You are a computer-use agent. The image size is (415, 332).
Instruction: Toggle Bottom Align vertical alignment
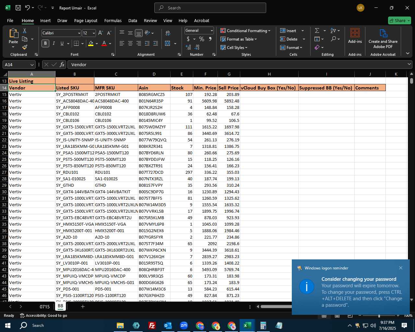point(139,33)
